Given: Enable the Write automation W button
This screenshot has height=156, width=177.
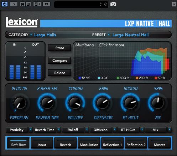Looking at the screenshot, I should pyautogui.click(x=28, y=4).
